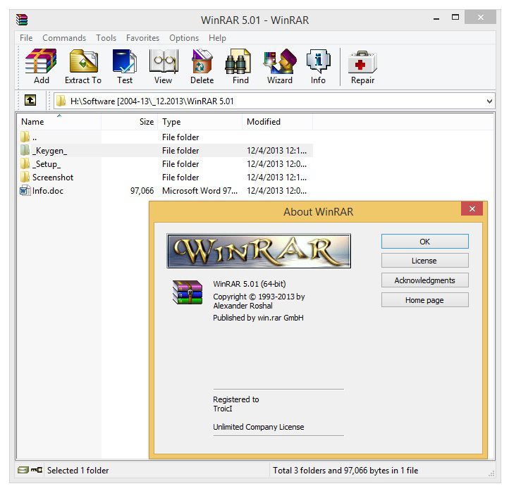509x491 pixels.
Task: Open the Commands menu
Action: pyautogui.click(x=64, y=38)
